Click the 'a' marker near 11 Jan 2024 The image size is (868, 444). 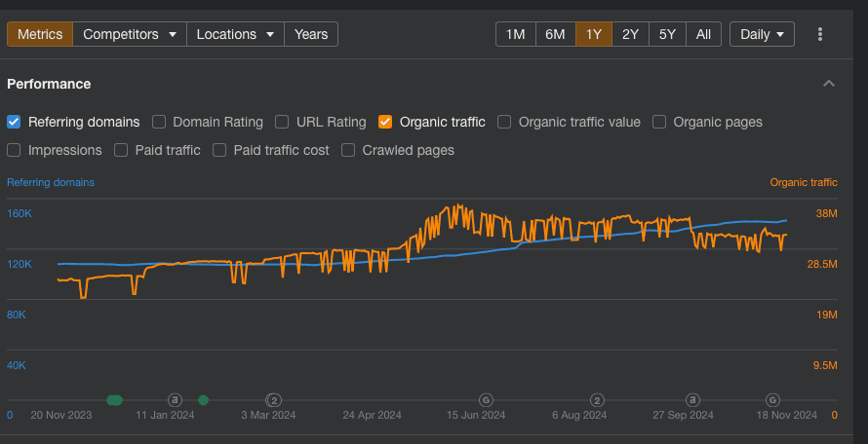(x=176, y=399)
